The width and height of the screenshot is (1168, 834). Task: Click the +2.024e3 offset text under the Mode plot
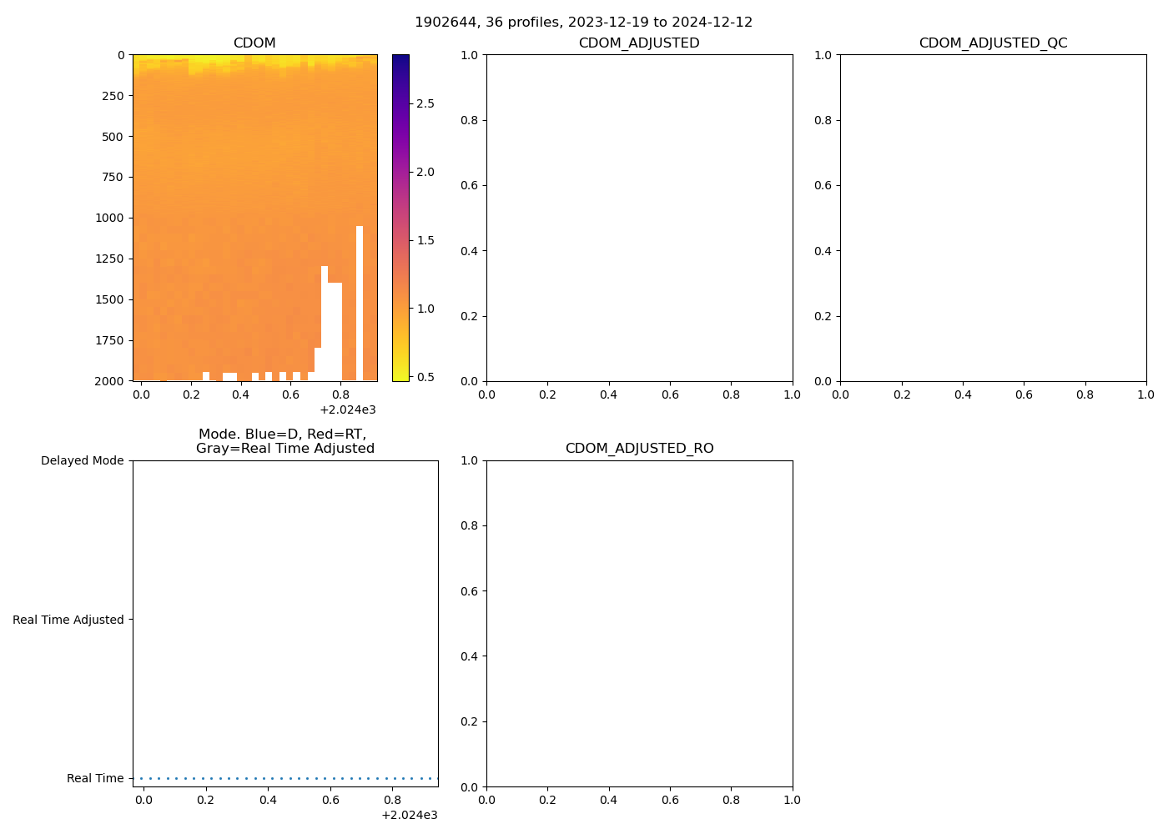(409, 815)
